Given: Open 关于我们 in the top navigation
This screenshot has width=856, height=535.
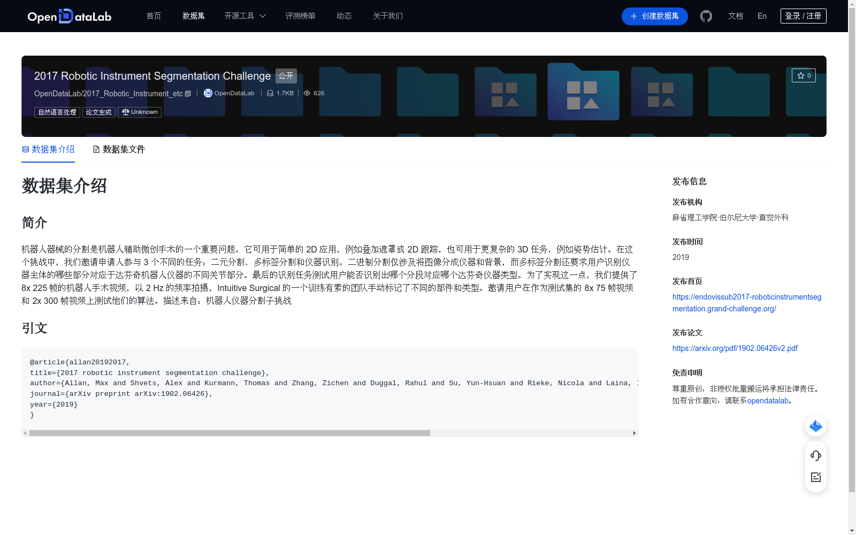Looking at the screenshot, I should coord(388,16).
